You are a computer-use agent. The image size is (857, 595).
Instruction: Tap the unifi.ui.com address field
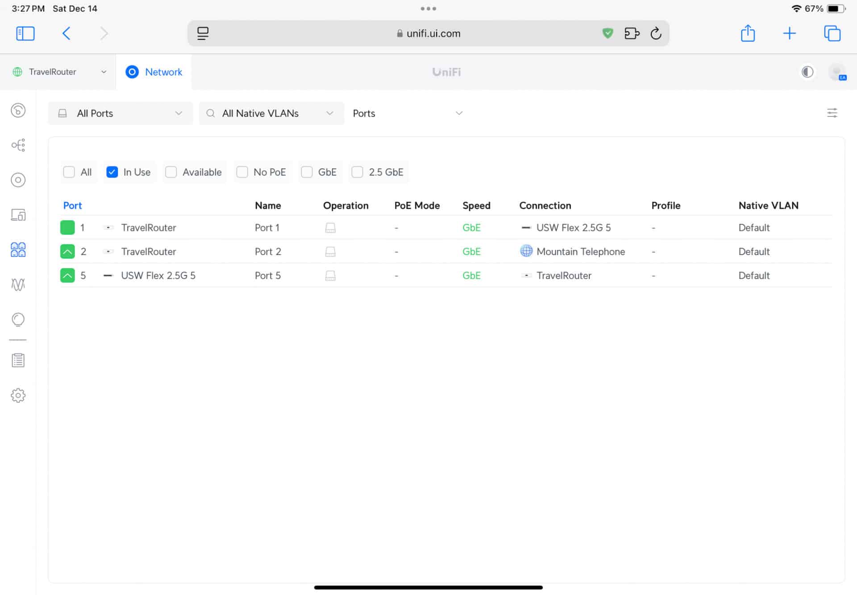click(428, 33)
